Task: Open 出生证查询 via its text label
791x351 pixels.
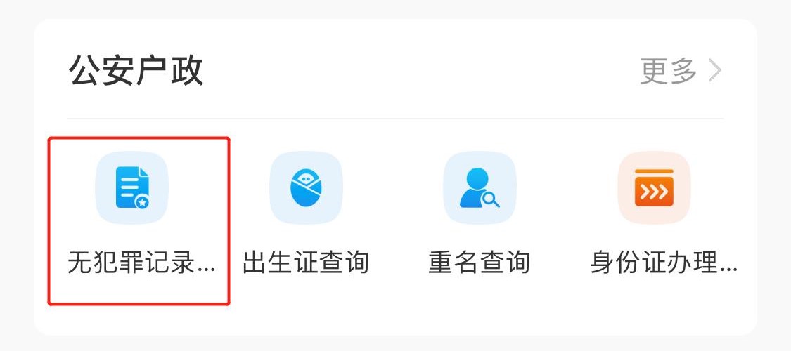Action: (x=306, y=263)
